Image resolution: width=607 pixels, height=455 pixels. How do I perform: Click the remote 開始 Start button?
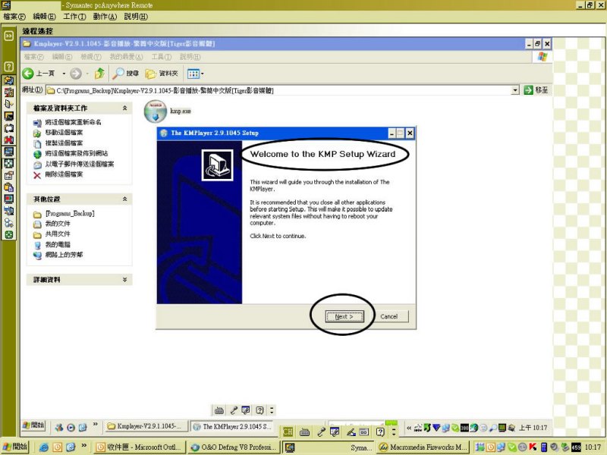33,425
